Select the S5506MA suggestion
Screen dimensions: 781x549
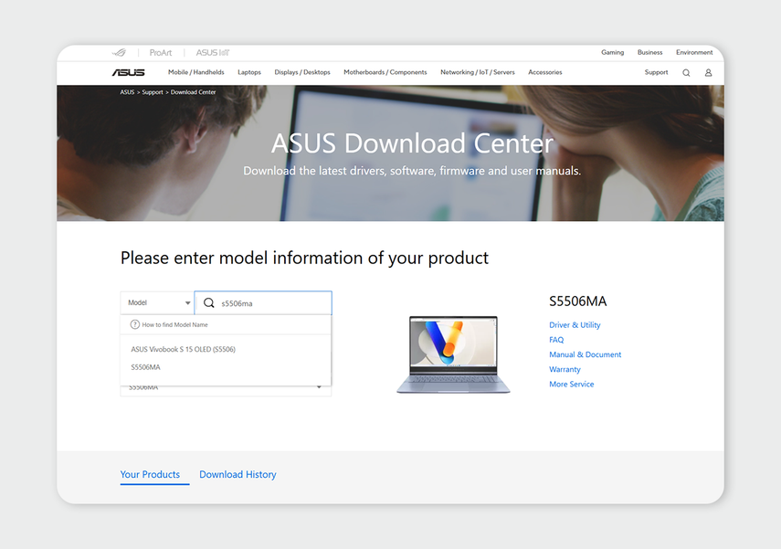point(145,367)
